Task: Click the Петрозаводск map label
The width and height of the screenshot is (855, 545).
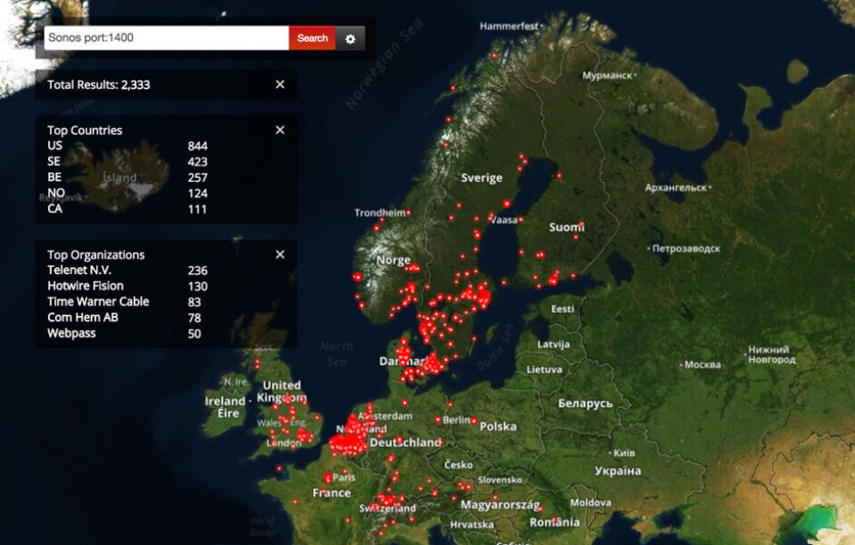Action: tap(686, 249)
